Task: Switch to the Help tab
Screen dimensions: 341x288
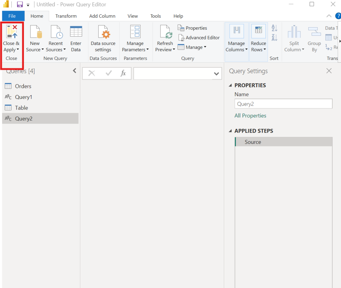Action: coord(178,16)
